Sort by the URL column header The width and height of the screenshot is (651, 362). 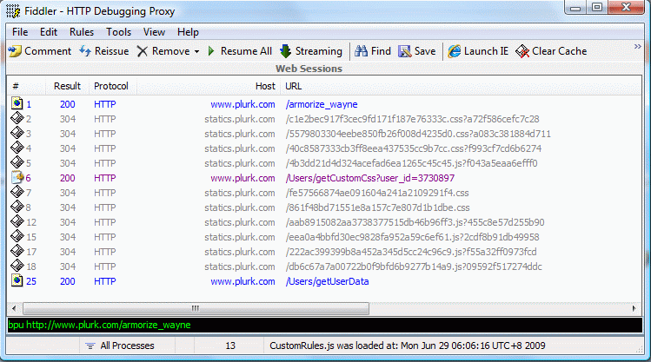tap(293, 86)
